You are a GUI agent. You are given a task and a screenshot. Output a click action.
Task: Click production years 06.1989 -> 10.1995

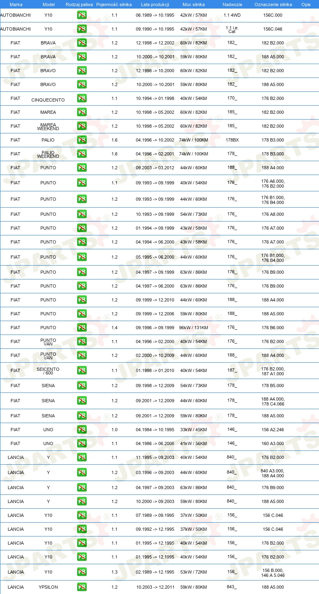[x=155, y=15]
